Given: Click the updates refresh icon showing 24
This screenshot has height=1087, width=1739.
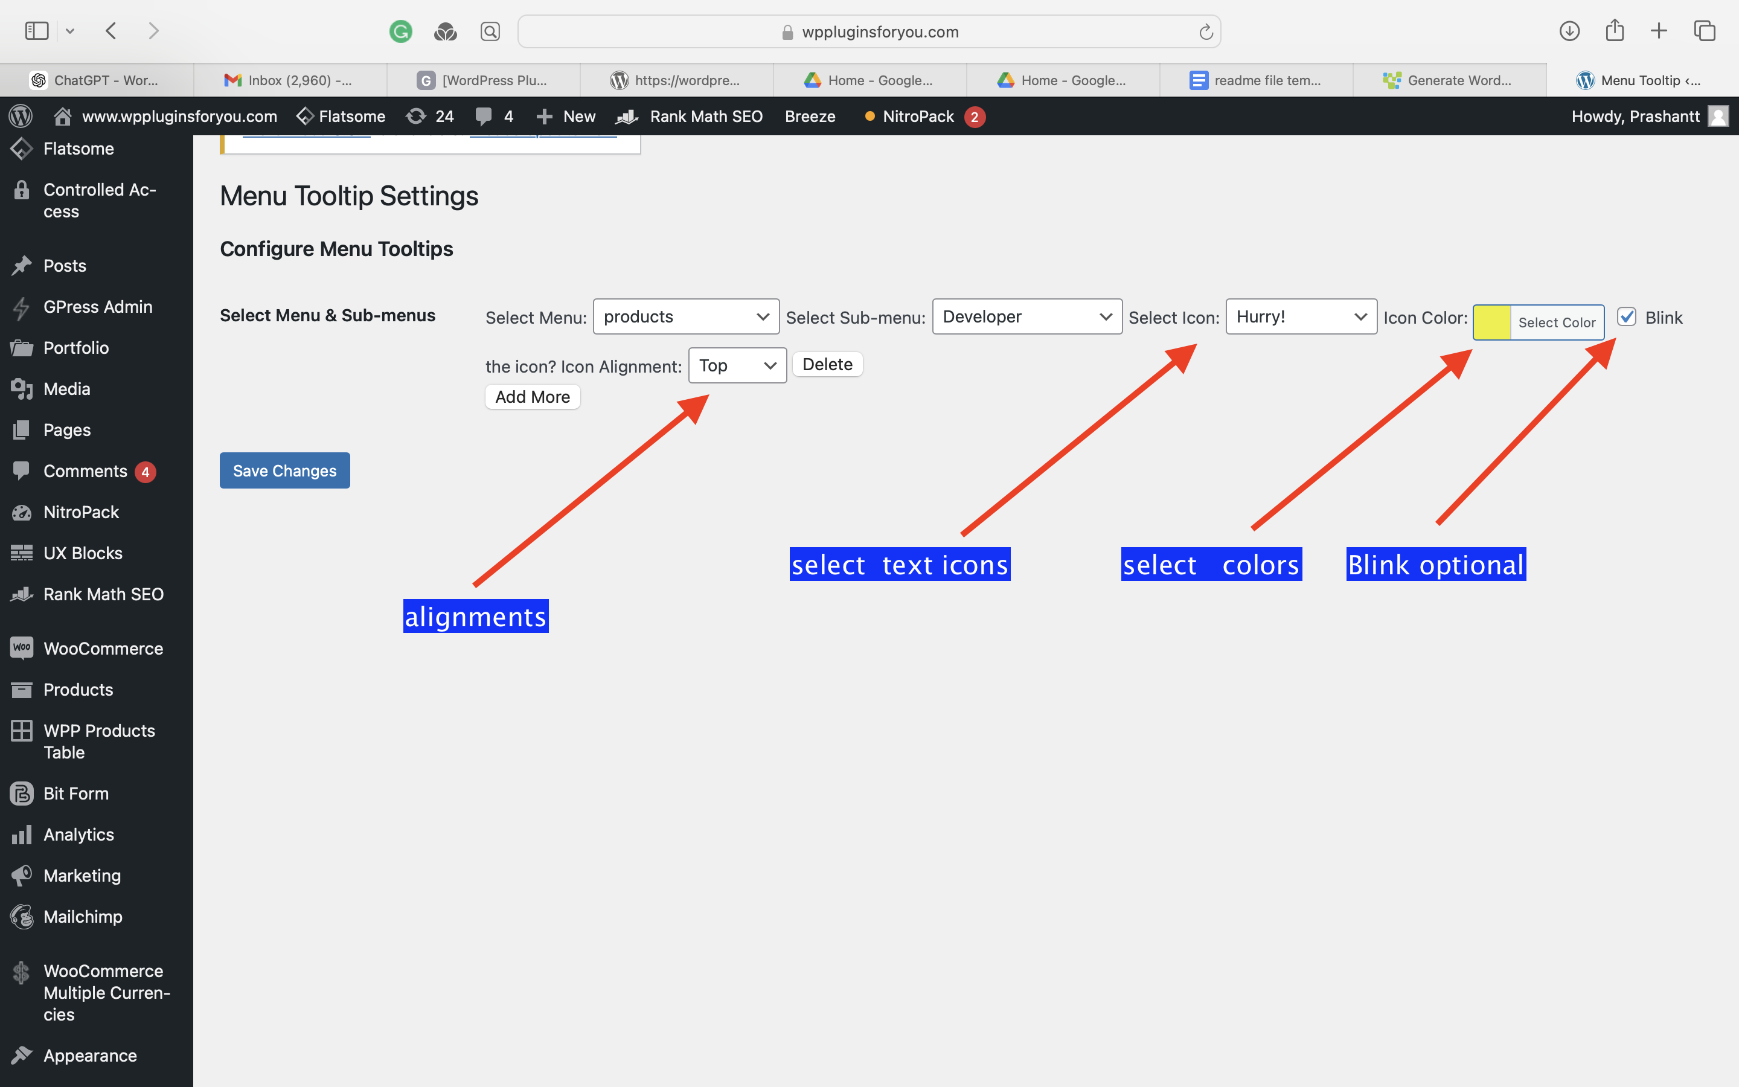Looking at the screenshot, I should 416,116.
